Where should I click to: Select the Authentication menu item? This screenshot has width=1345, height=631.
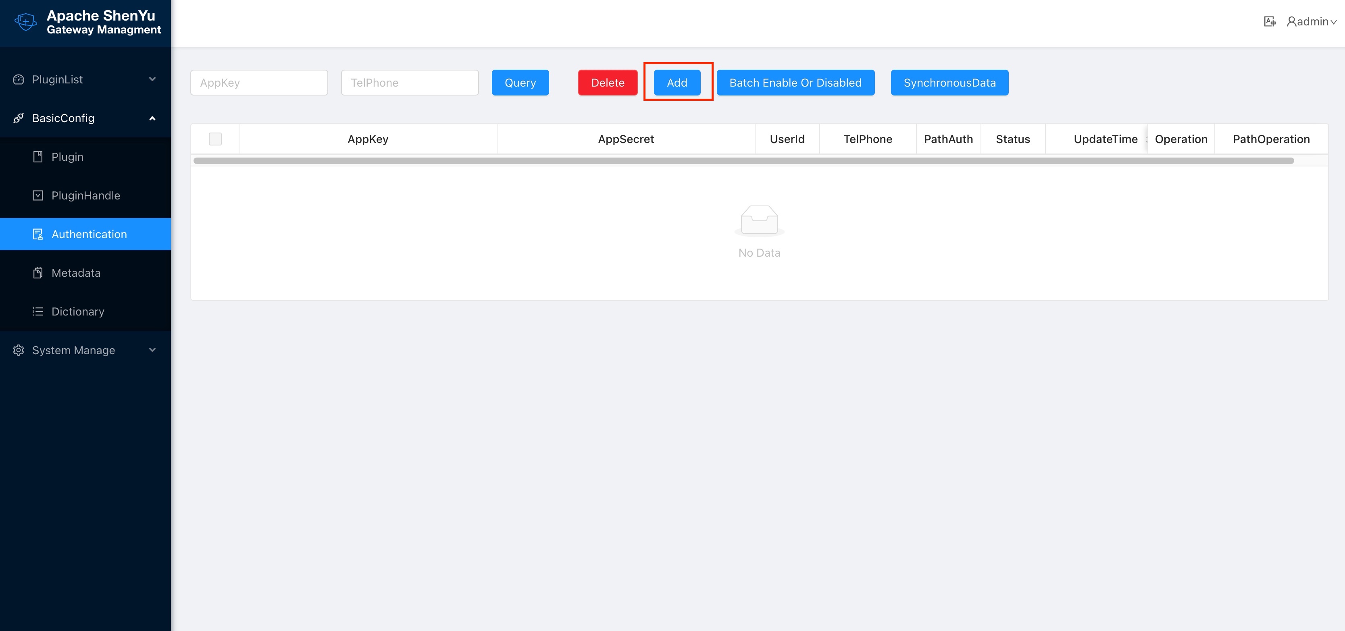pyautogui.click(x=89, y=235)
